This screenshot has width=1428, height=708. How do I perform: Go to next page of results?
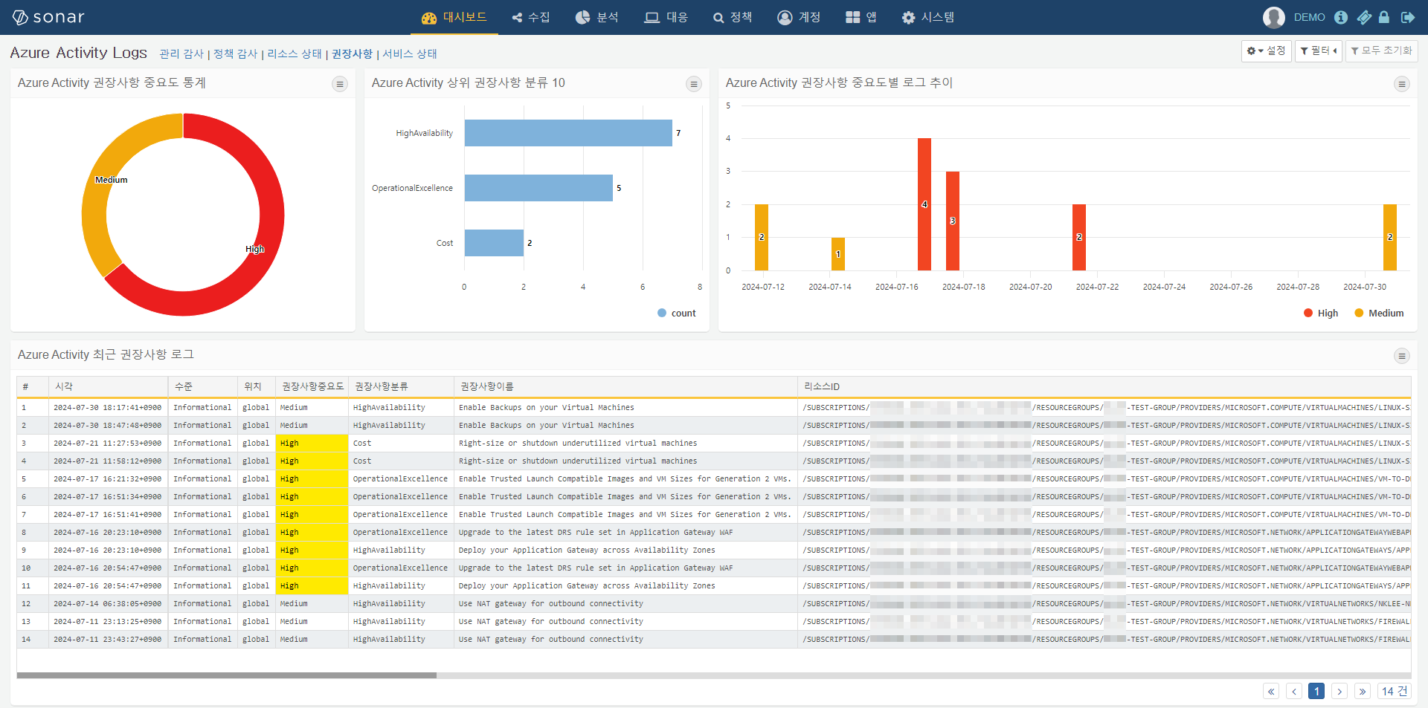[x=1339, y=692]
